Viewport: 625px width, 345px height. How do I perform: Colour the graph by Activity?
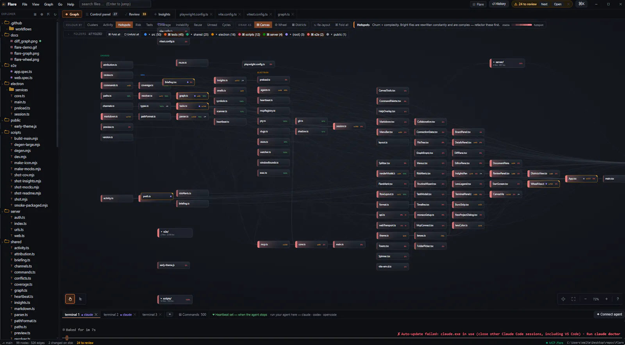[108, 25]
